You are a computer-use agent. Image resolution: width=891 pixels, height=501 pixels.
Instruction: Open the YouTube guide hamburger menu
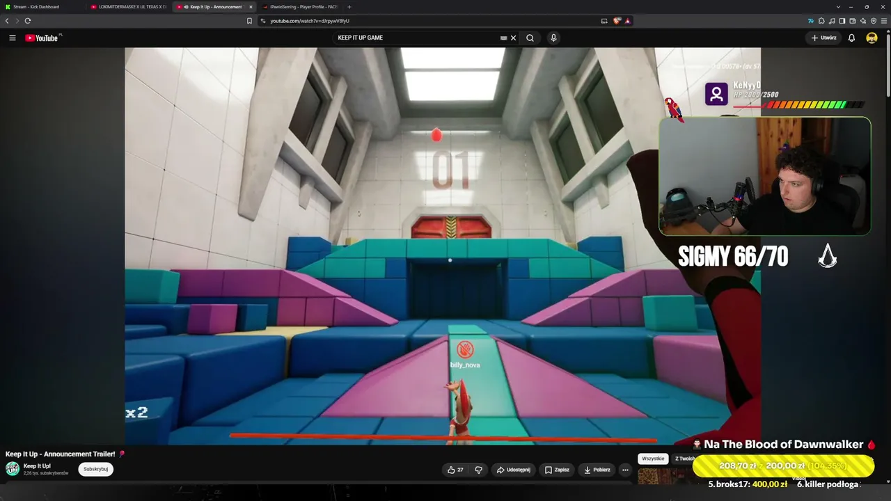coord(13,38)
